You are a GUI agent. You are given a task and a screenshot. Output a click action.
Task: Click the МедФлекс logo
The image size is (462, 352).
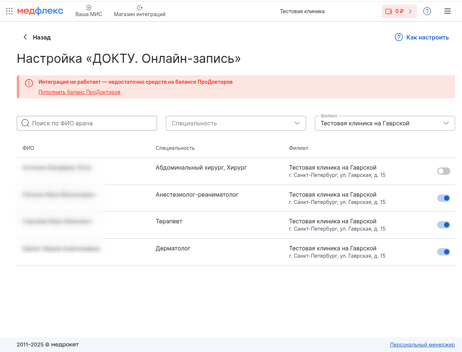[x=40, y=11]
